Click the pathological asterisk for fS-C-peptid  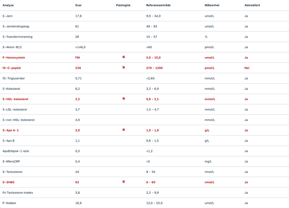[124, 67]
